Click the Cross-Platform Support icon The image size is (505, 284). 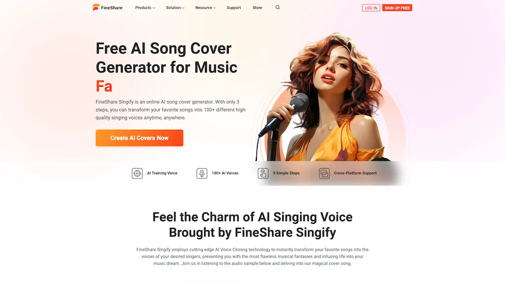click(x=325, y=173)
